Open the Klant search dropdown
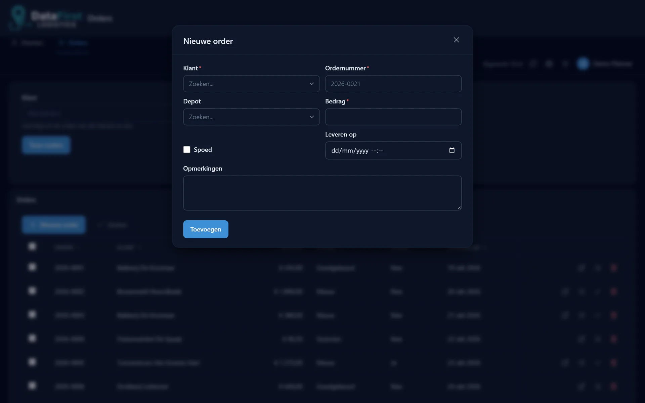 pyautogui.click(x=251, y=84)
